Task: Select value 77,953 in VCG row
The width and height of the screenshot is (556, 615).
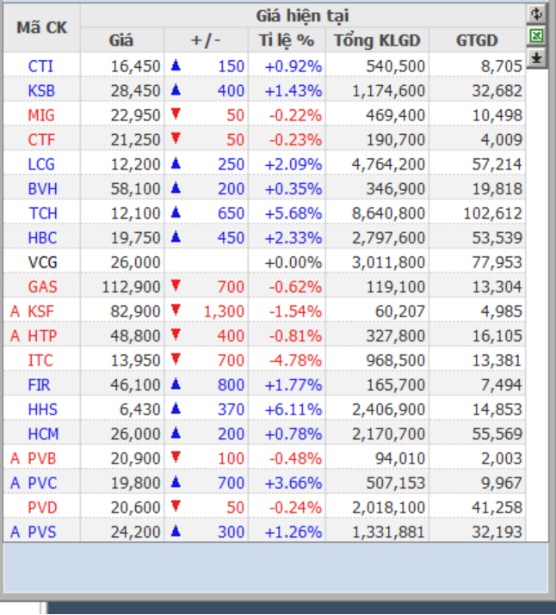Action: point(497,262)
